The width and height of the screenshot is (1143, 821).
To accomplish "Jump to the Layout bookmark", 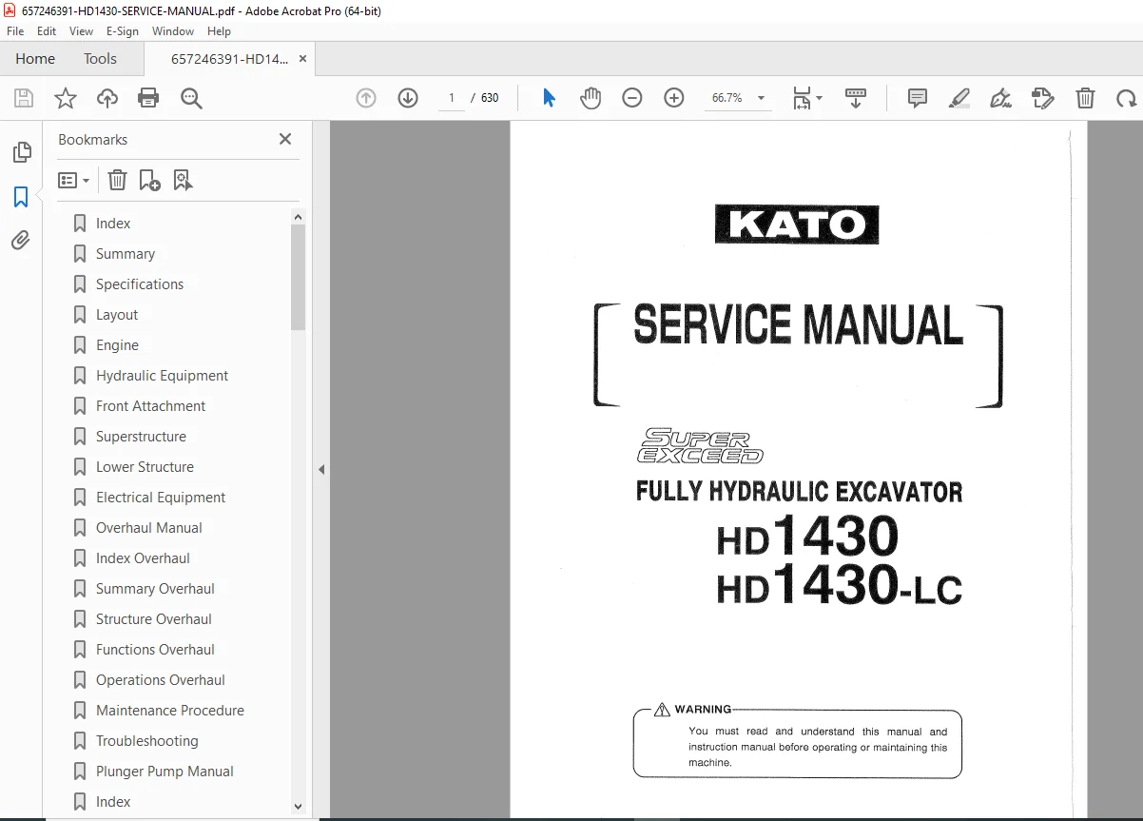I will [117, 315].
